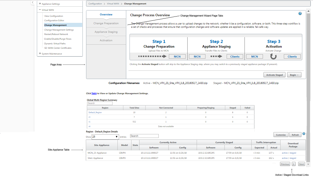Image resolution: width=313 pixels, height=177 pixels.
Task: Click the Refresh button above appliance table
Action: click(295, 135)
